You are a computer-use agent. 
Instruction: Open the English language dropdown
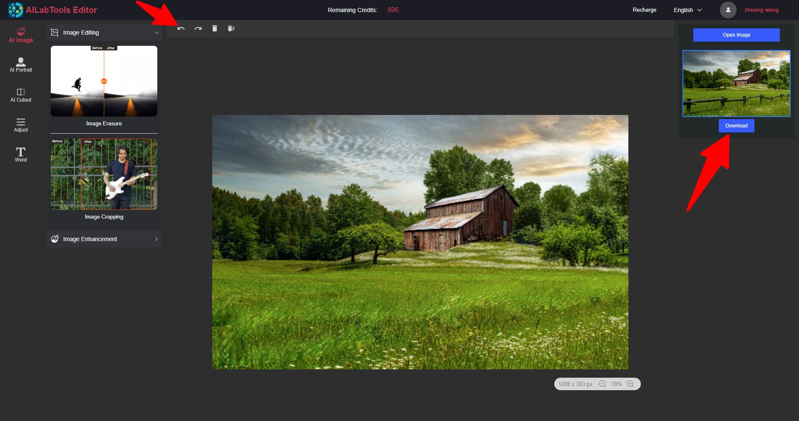687,10
